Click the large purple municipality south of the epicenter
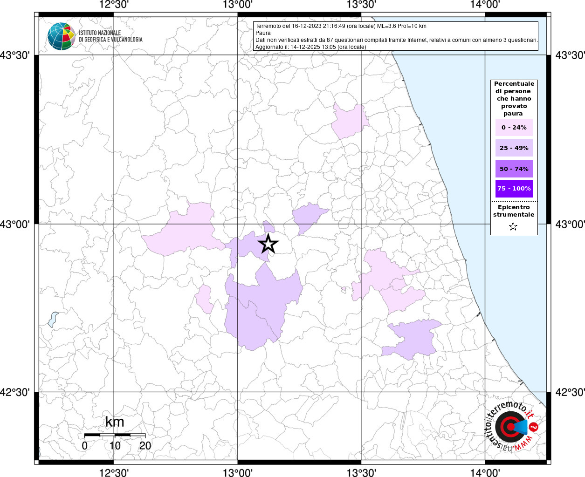585x477 pixels. pyautogui.click(x=261, y=307)
